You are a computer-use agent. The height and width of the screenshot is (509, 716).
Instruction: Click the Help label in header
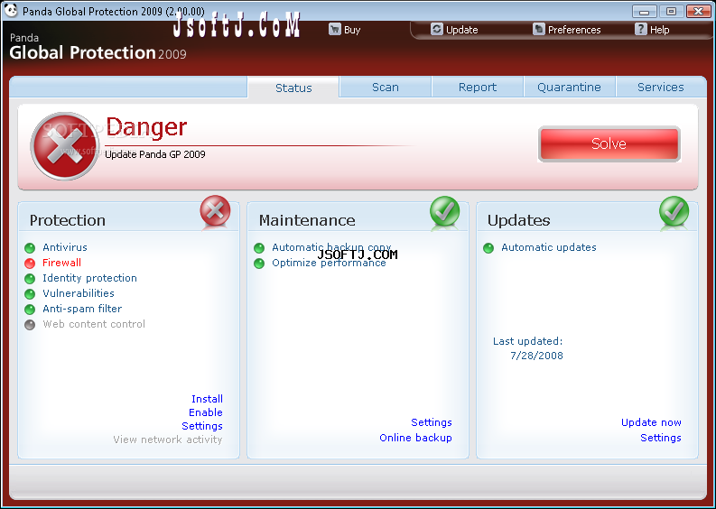[659, 30]
